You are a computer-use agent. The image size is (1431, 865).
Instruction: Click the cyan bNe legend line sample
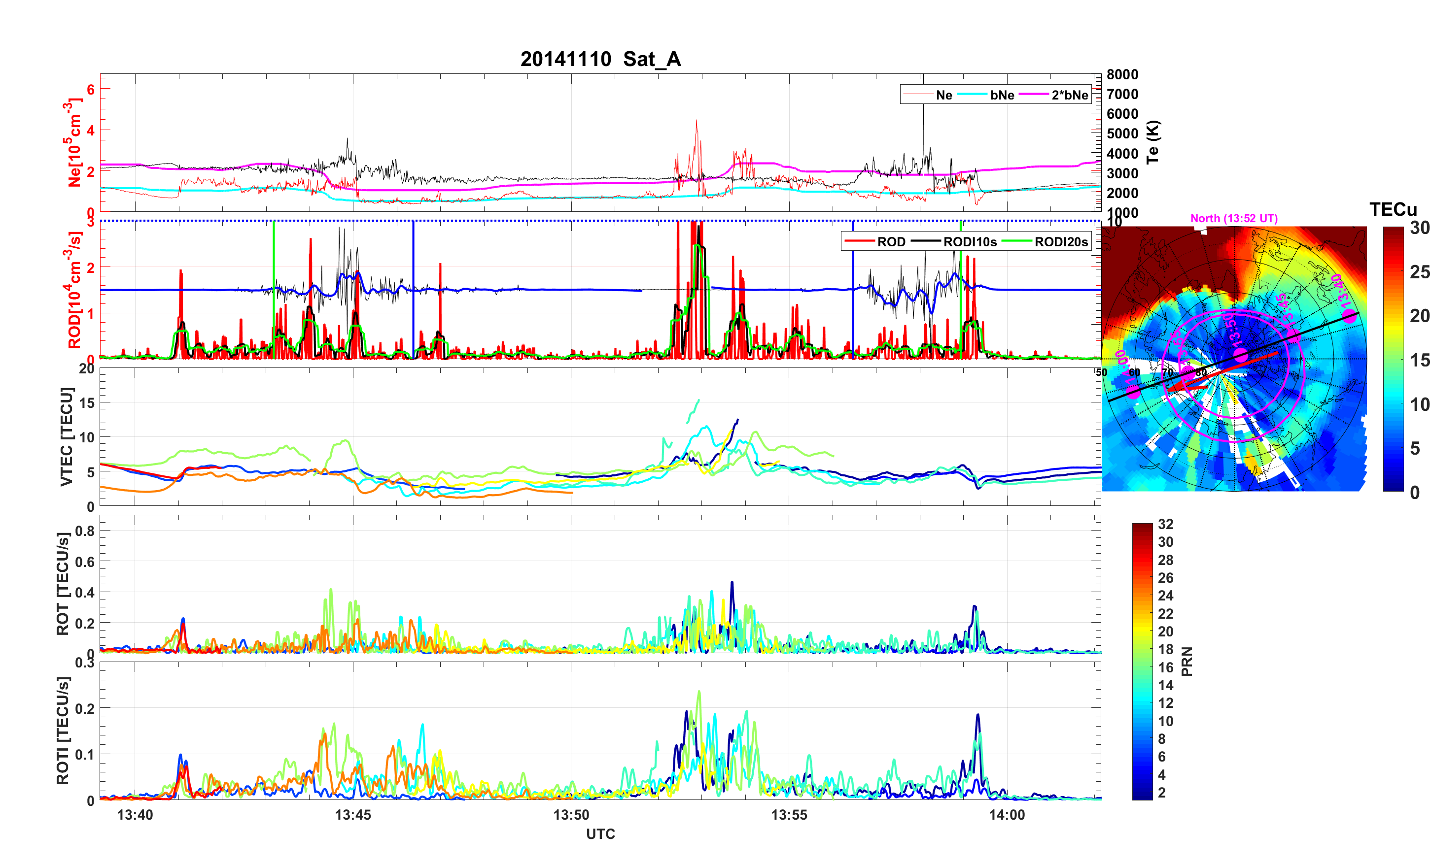(972, 95)
